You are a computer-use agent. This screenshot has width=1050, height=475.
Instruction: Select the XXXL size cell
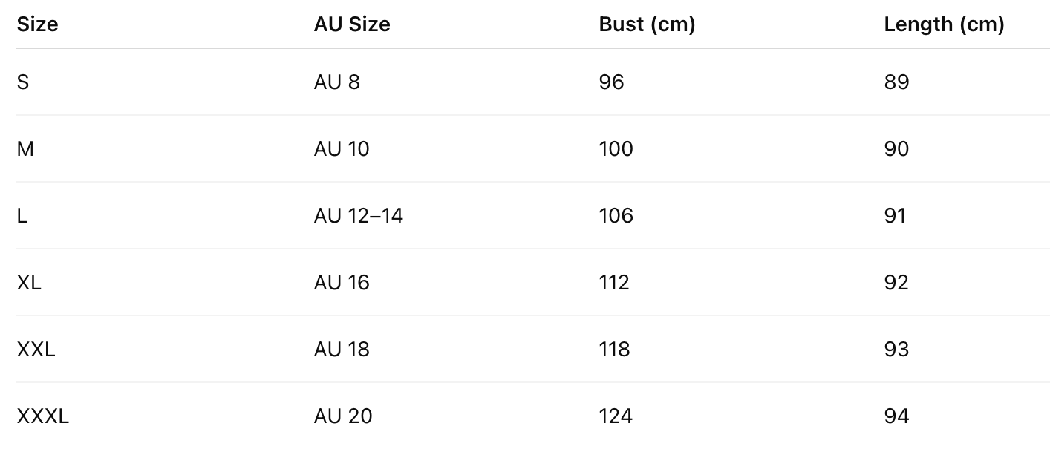(42, 416)
